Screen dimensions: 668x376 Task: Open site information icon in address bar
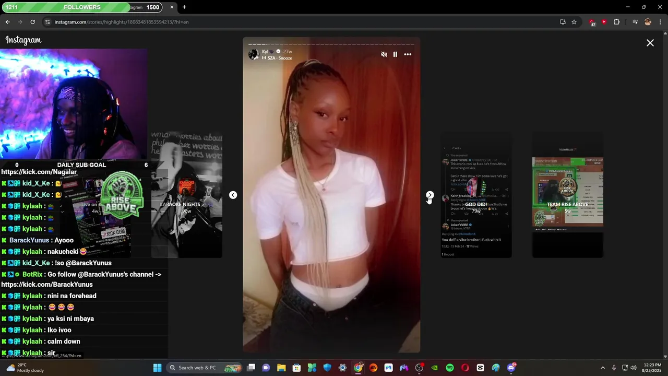pyautogui.click(x=47, y=22)
